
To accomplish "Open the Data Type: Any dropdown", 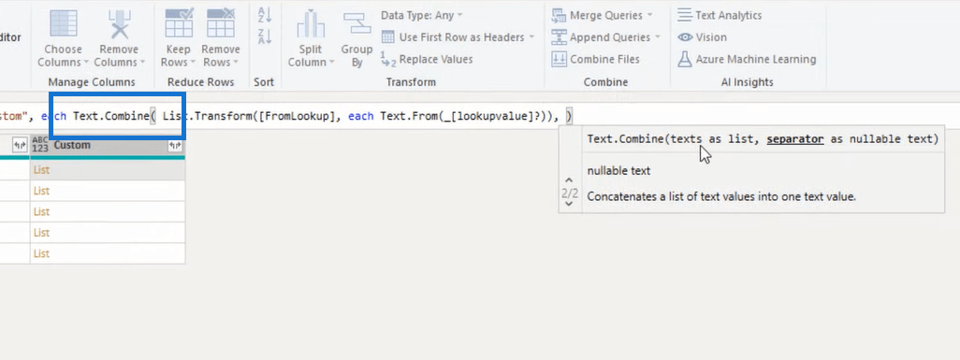I will click(422, 15).
